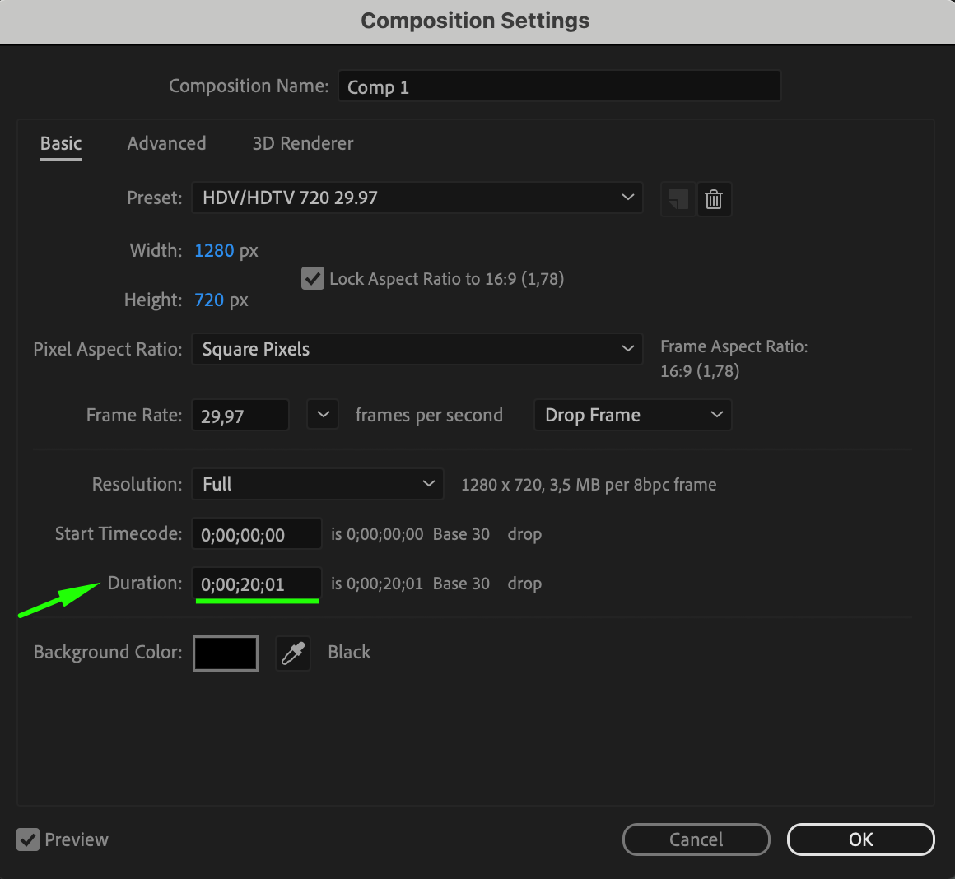Image resolution: width=955 pixels, height=879 pixels.
Task: Click the Composition Name text field
Action: coord(559,86)
